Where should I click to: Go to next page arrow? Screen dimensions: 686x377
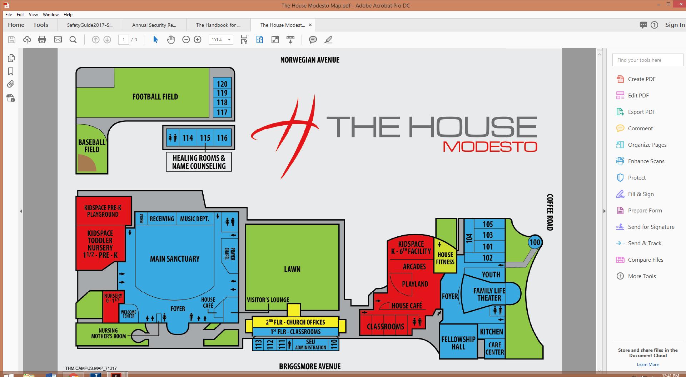tap(107, 40)
